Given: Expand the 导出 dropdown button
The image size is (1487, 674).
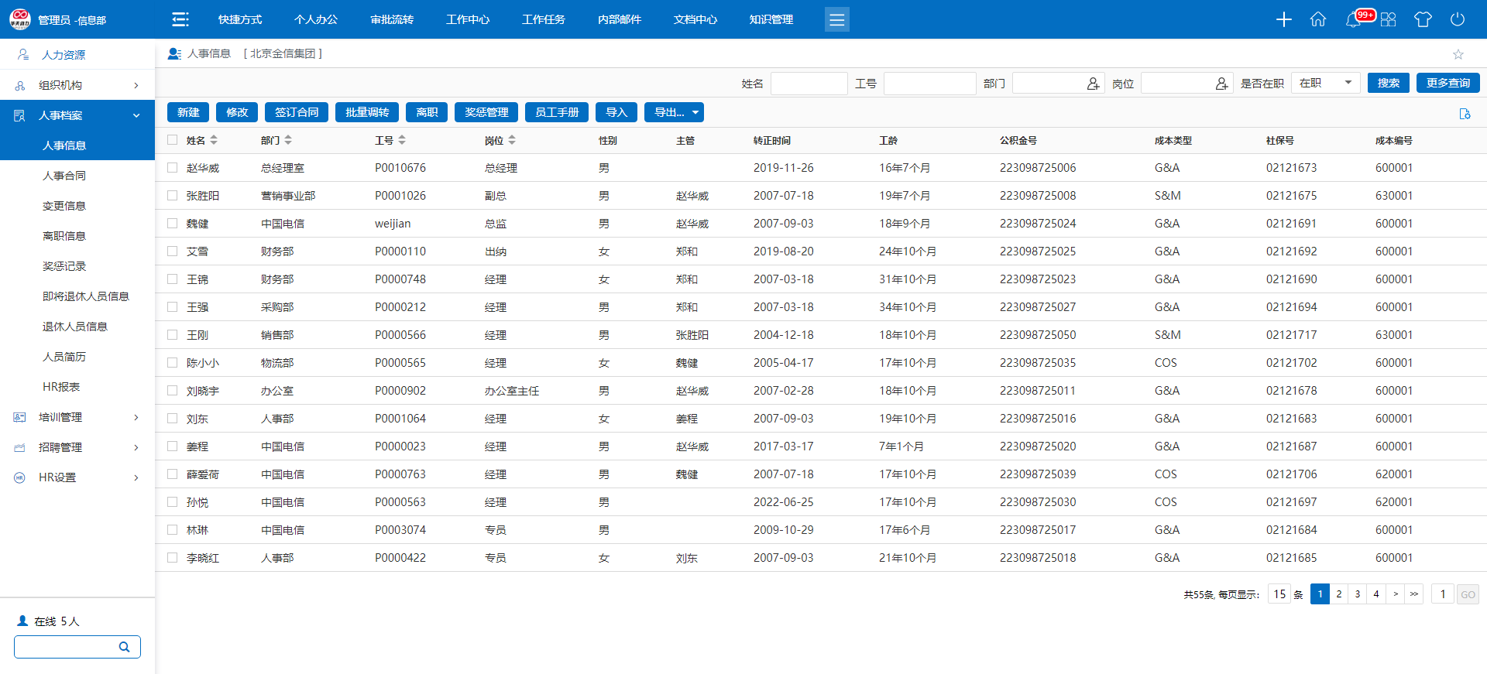Looking at the screenshot, I should coord(674,112).
